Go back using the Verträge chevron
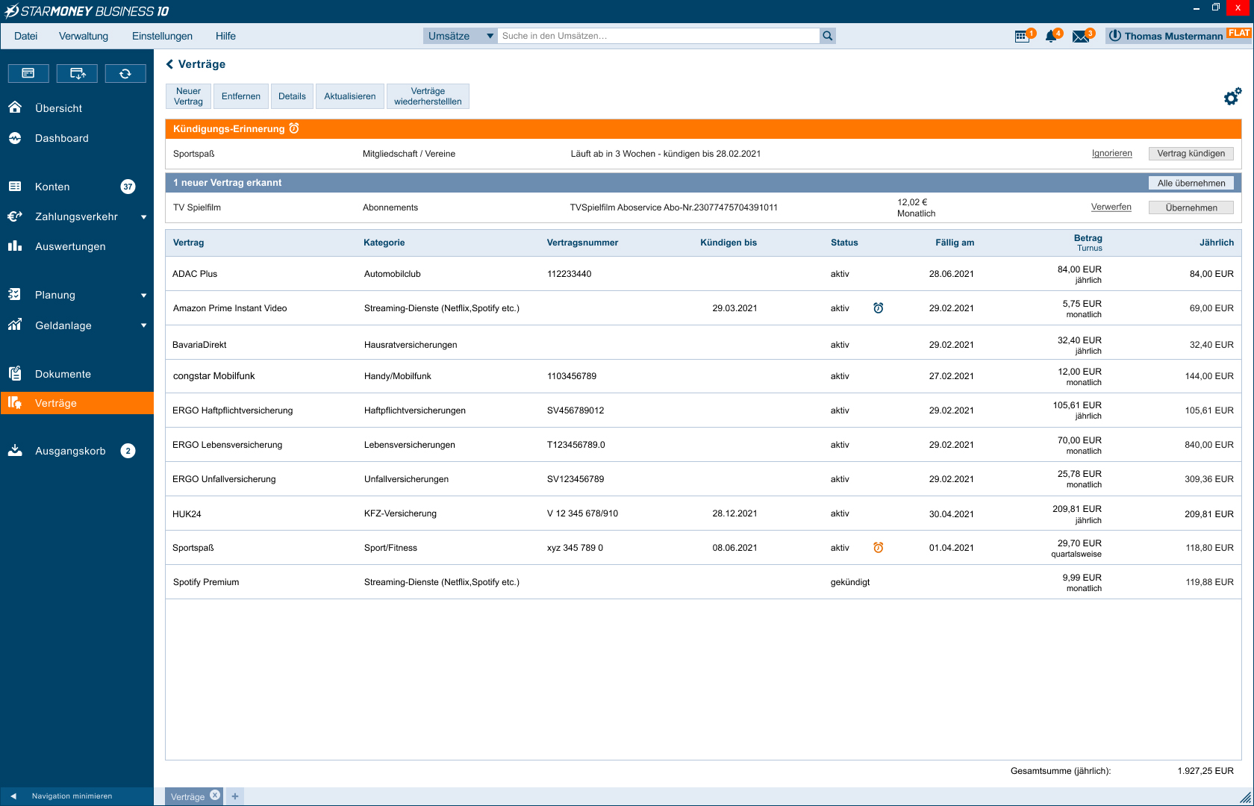The width and height of the screenshot is (1254, 806). pyautogui.click(x=169, y=64)
